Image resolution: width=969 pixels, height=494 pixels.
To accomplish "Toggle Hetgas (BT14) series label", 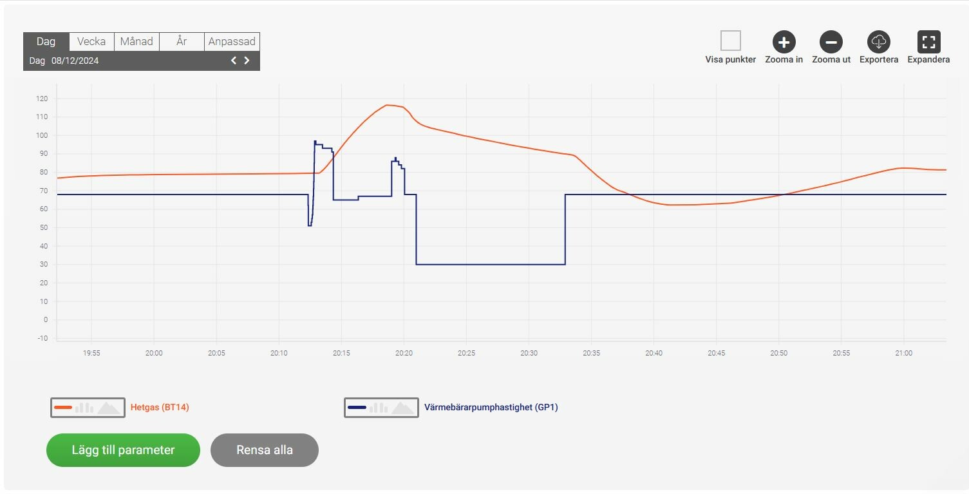I will [160, 408].
